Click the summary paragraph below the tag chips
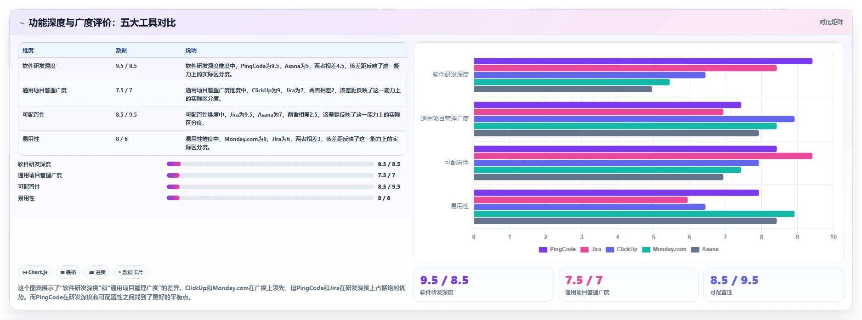Viewport: 862px width, 320px height. pyautogui.click(x=211, y=292)
